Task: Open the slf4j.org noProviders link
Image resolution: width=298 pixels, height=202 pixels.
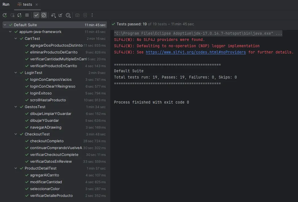Action: coord(196,52)
